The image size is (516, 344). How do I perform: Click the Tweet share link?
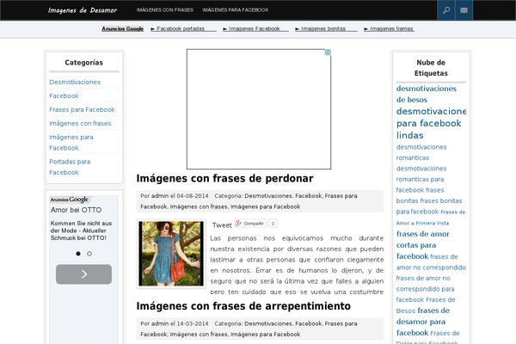click(222, 225)
